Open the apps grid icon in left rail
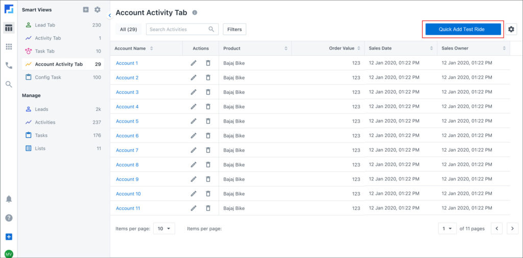Image resolution: width=523 pixels, height=258 pixels. 9,46
